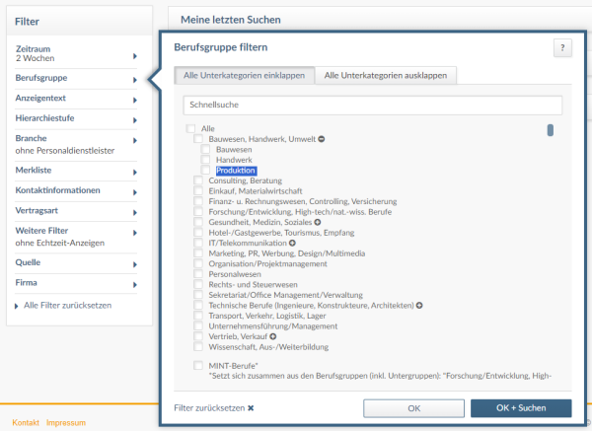Check Forschung/Entwicklung checkbox
This screenshot has height=431, width=592.
[x=198, y=212]
